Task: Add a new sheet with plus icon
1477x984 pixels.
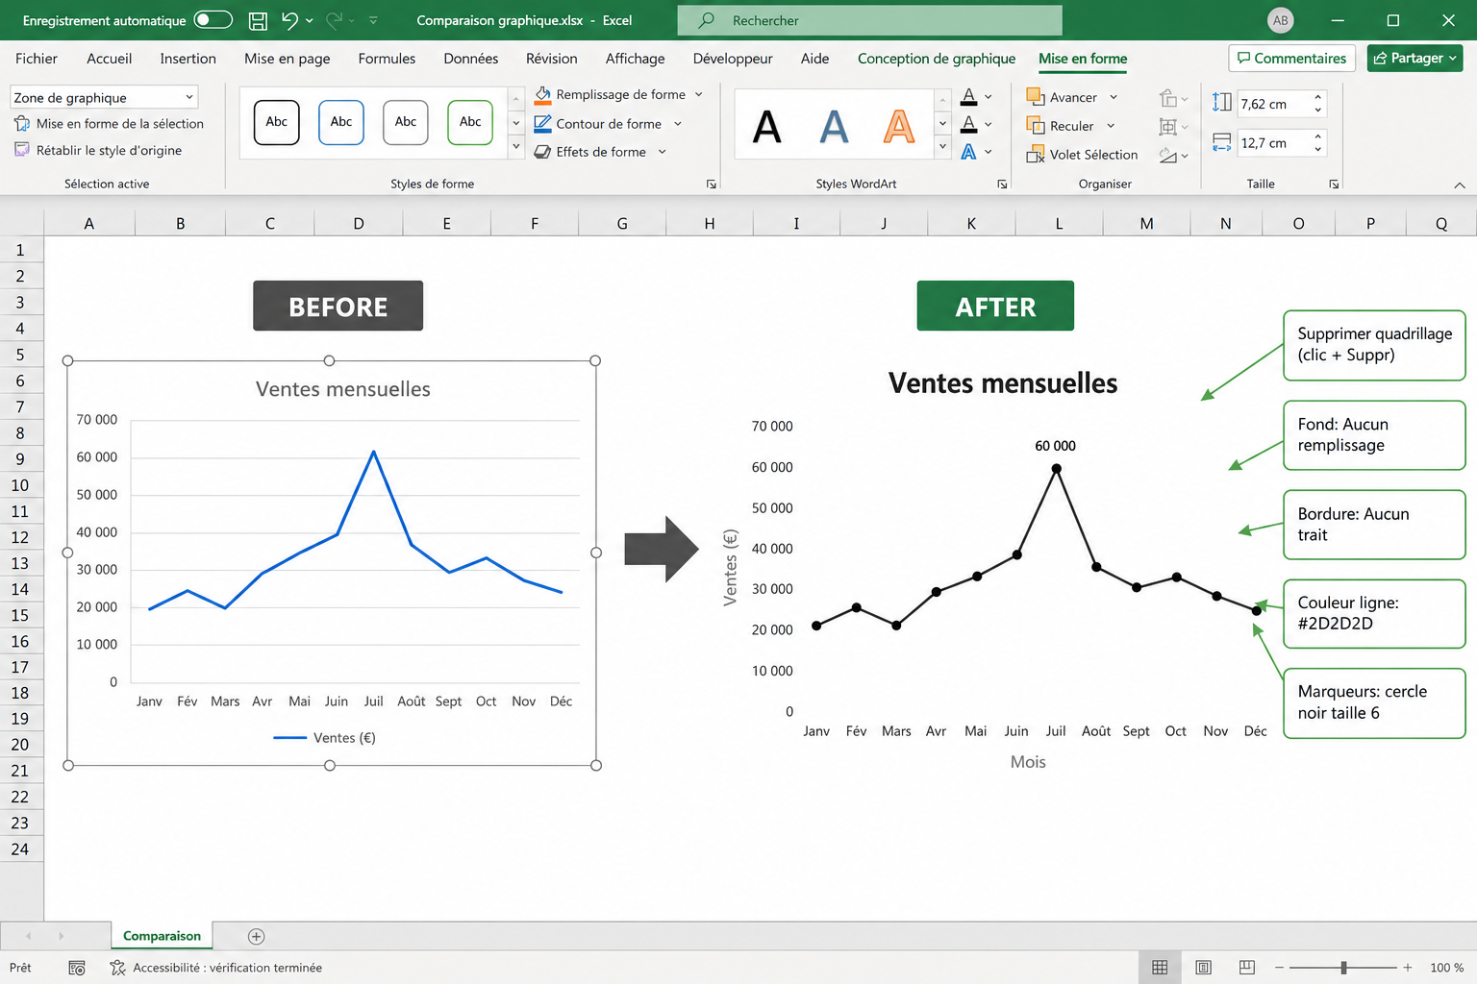Action: coord(256,936)
